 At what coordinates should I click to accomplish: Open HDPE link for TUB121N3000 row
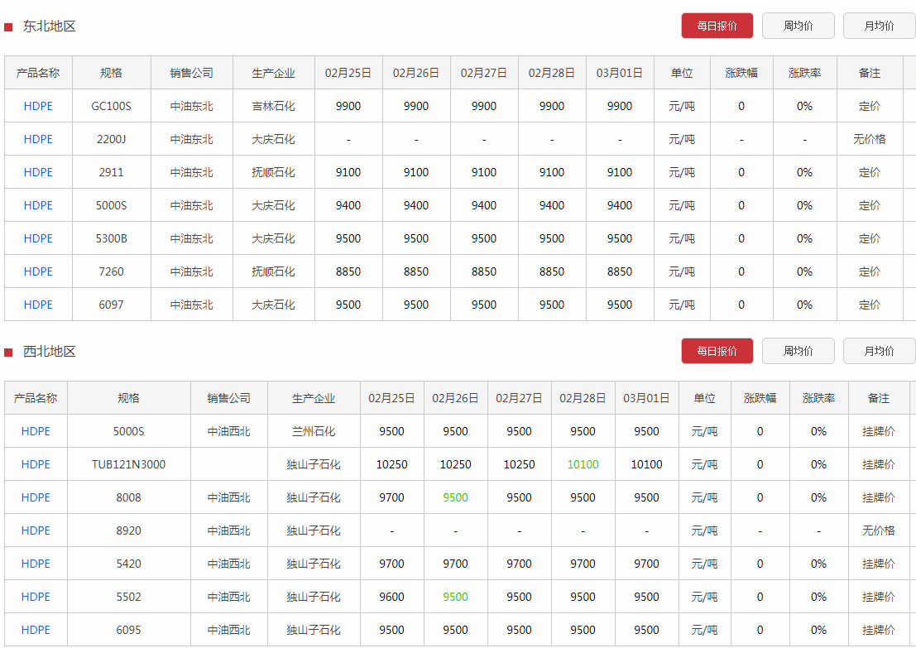pos(36,464)
